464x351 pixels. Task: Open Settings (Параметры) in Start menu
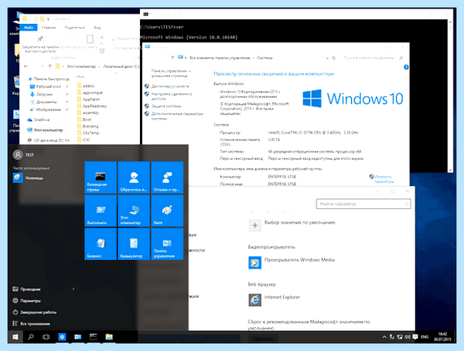coord(26,301)
